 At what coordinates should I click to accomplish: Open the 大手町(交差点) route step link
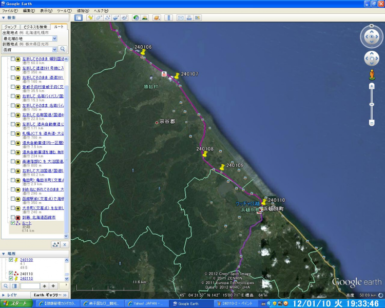43,208
